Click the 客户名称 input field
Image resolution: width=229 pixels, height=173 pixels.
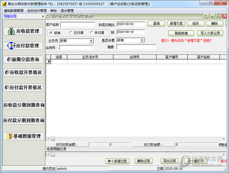[x=77, y=24]
